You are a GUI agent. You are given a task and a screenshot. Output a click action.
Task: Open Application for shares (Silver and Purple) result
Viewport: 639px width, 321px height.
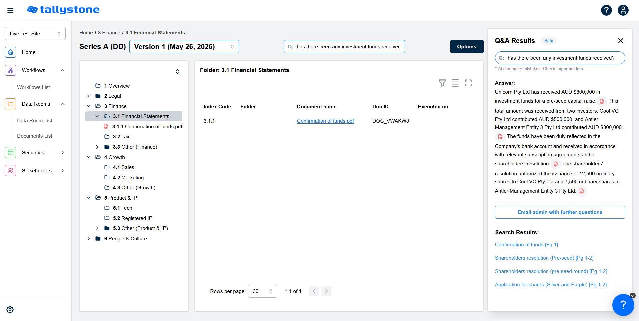[x=551, y=285]
